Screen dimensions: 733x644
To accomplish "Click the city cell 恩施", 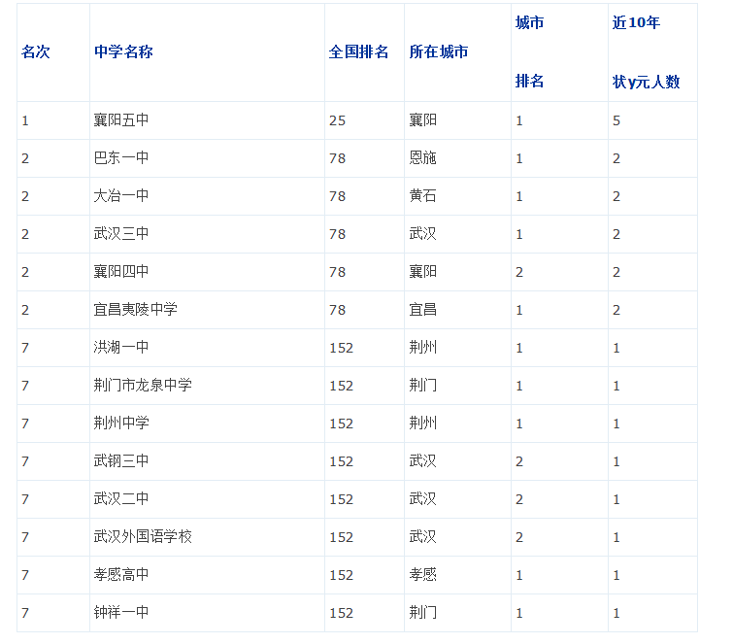I will (422, 158).
